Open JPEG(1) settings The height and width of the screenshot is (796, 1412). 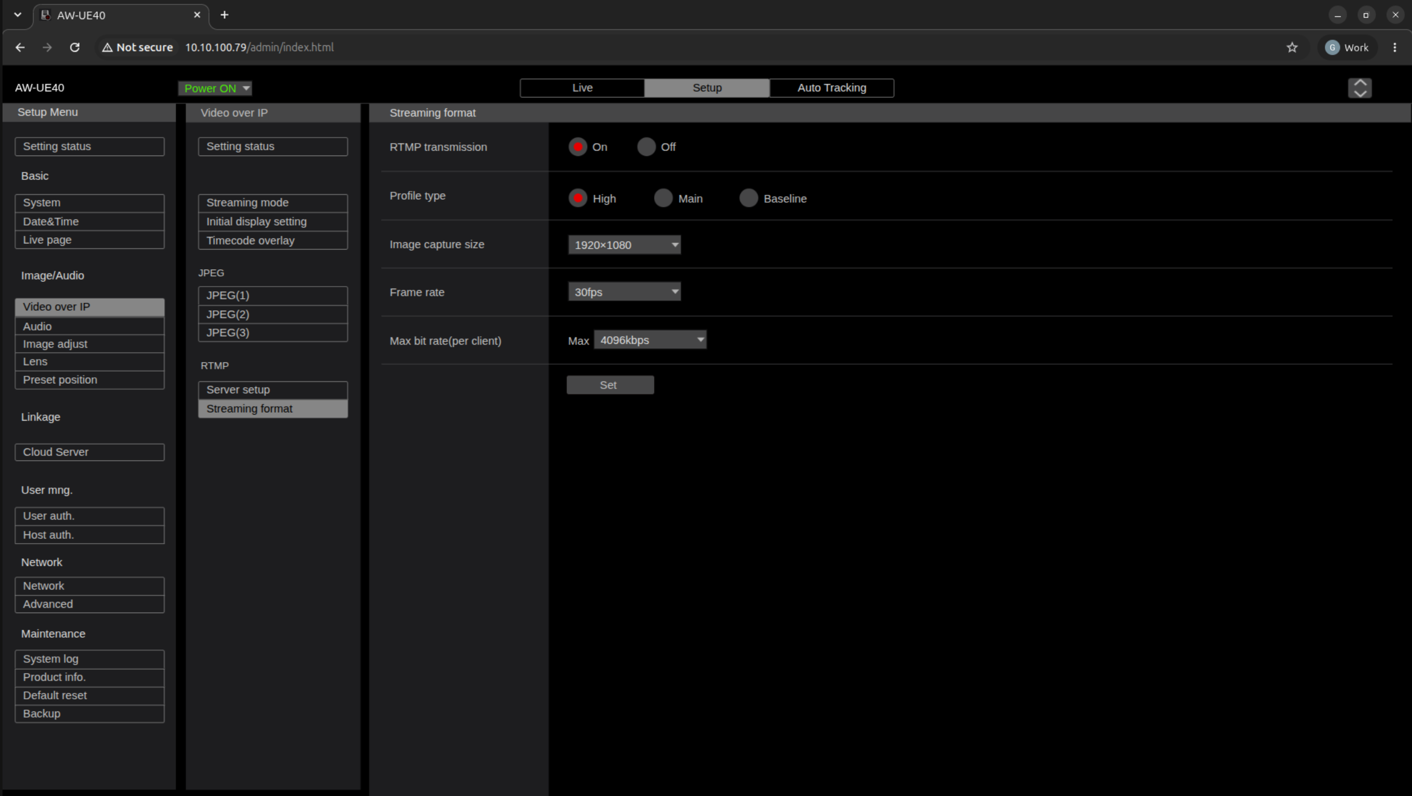tap(273, 296)
